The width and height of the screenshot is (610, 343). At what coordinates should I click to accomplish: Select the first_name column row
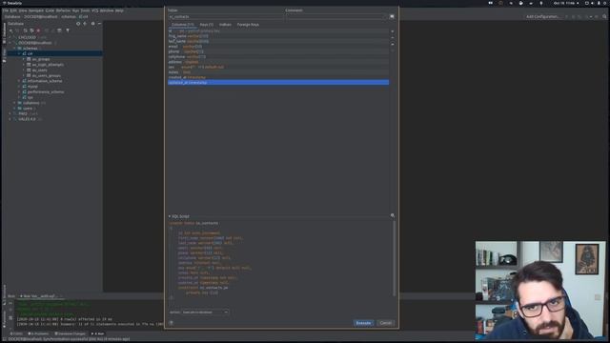click(278, 36)
